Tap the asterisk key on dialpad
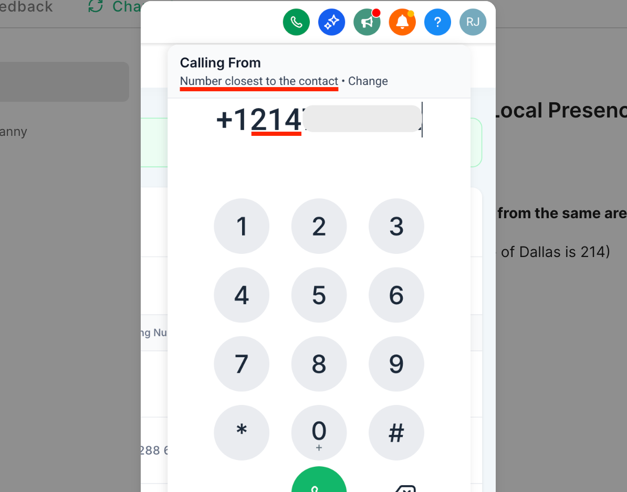Image resolution: width=627 pixels, height=492 pixels. coord(242,433)
